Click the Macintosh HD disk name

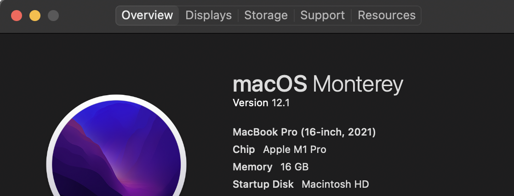point(335,185)
